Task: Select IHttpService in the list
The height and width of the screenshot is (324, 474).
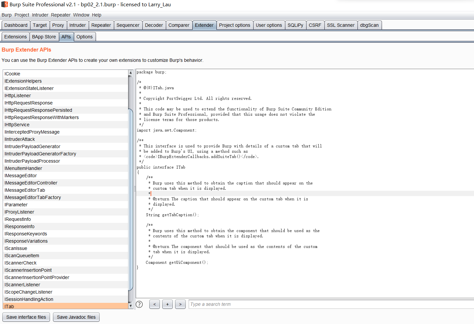Action: click(66, 125)
